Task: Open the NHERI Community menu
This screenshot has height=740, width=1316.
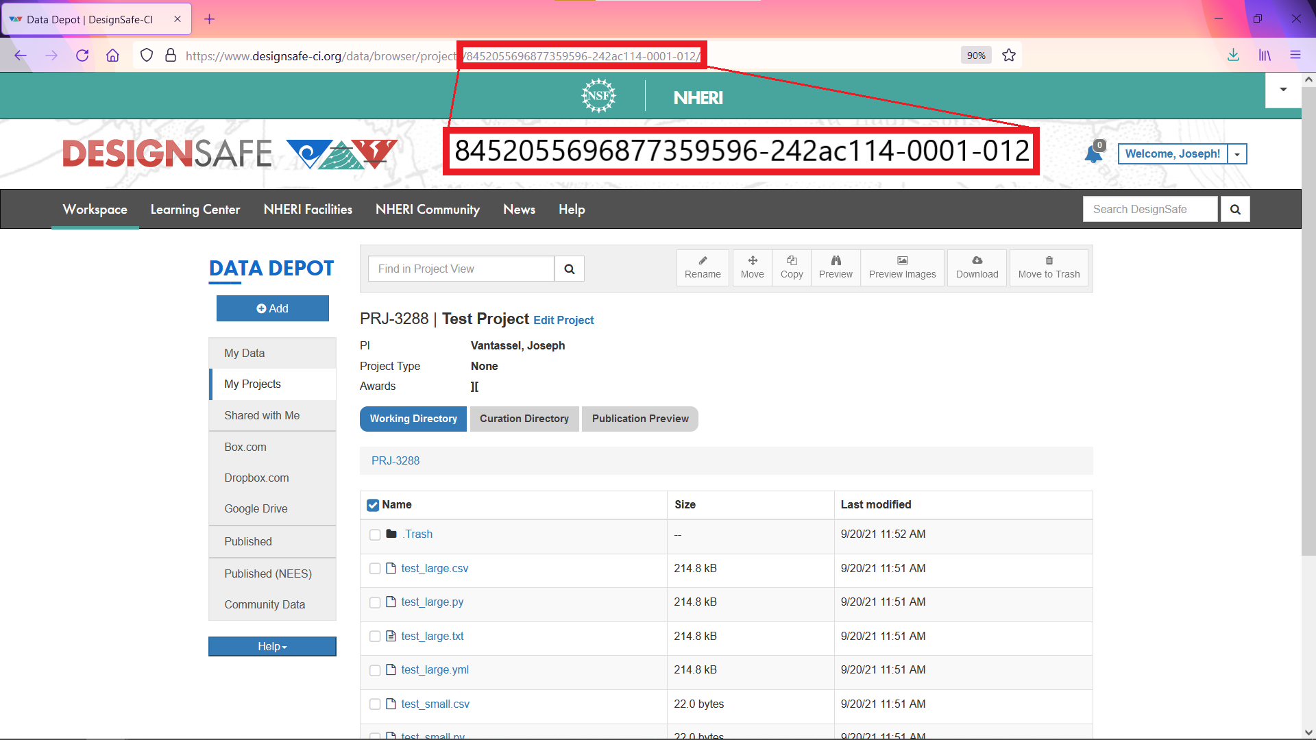Action: [428, 209]
